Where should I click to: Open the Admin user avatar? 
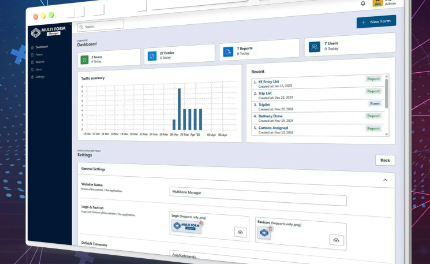tap(377, 3)
